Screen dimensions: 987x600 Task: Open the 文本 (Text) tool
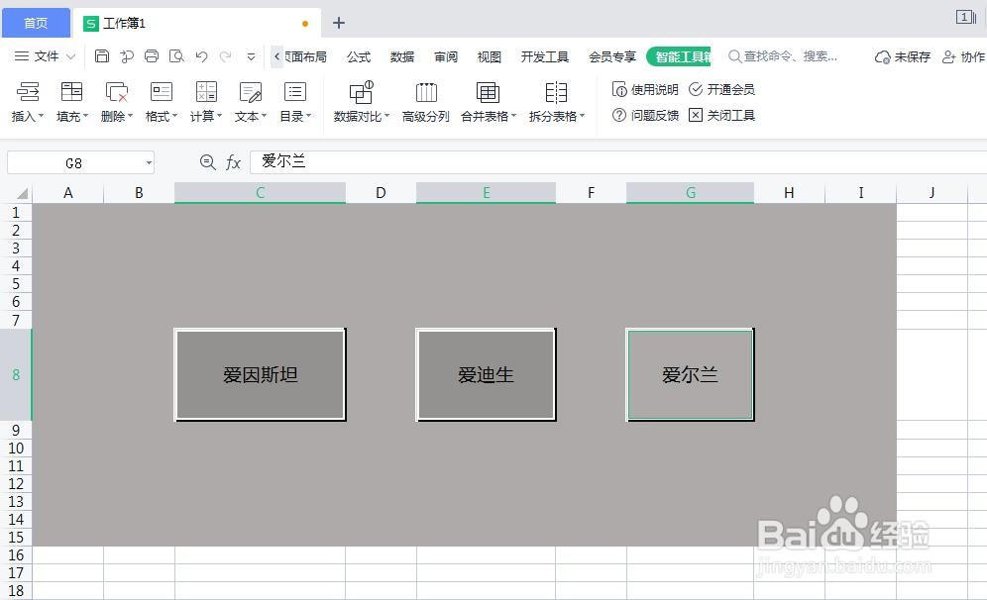tap(251, 102)
